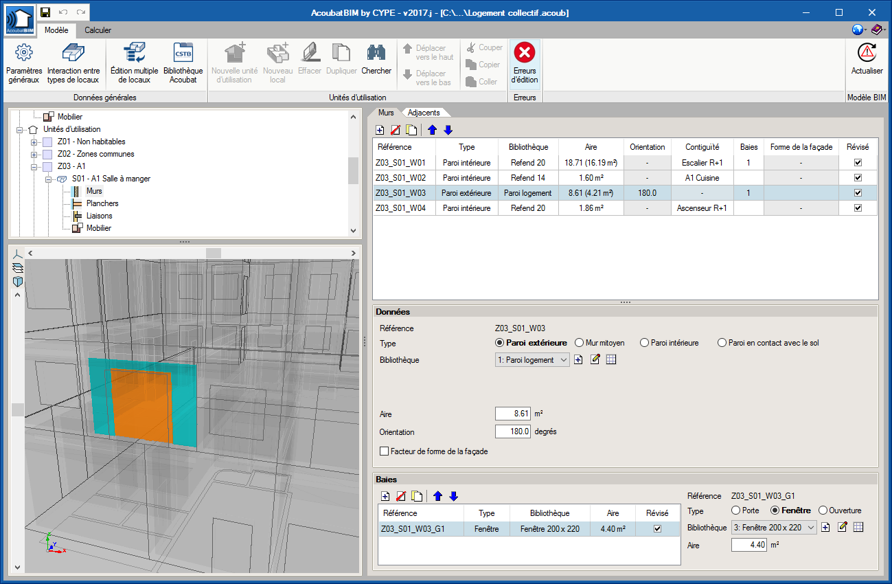Click new-element icon next to Paroi logement dropdown
Image resolution: width=892 pixels, height=584 pixels.
(578, 359)
